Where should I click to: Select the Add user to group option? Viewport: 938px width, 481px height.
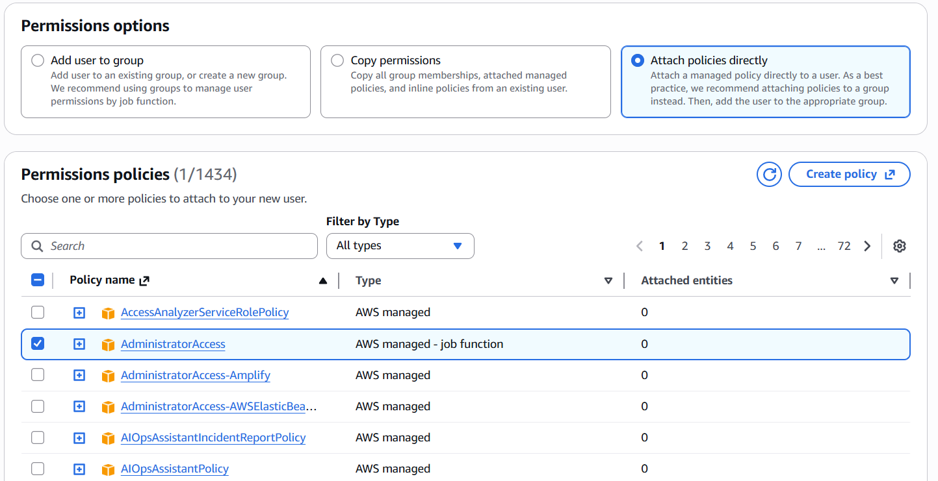click(38, 60)
